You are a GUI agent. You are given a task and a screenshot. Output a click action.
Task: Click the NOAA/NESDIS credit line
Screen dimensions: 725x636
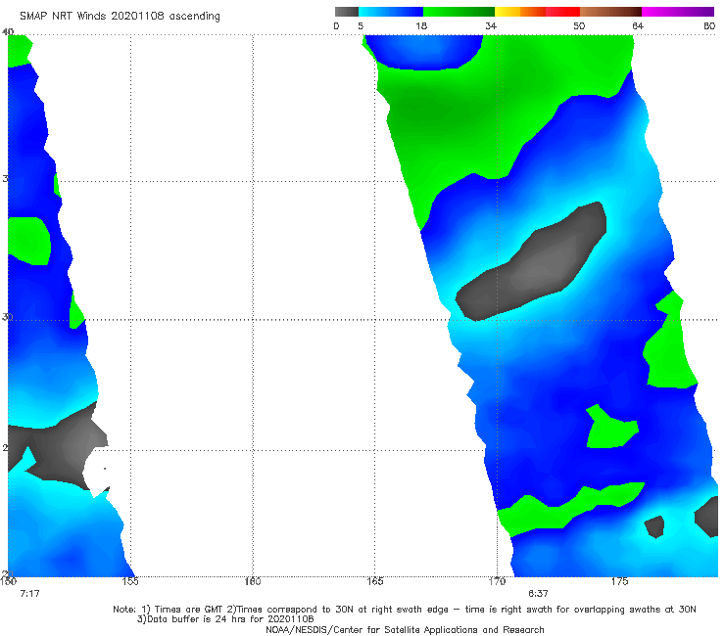click(x=405, y=630)
